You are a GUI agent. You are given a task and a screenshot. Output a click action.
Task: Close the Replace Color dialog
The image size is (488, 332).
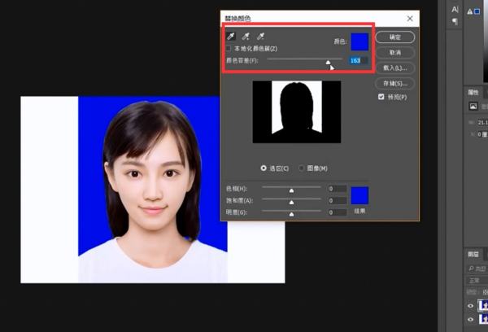click(x=407, y=16)
